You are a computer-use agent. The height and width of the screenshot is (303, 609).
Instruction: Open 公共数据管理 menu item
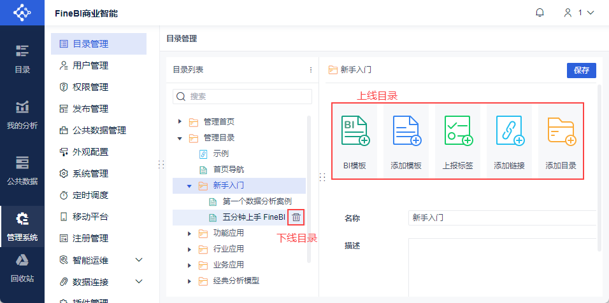pyautogui.click(x=99, y=130)
